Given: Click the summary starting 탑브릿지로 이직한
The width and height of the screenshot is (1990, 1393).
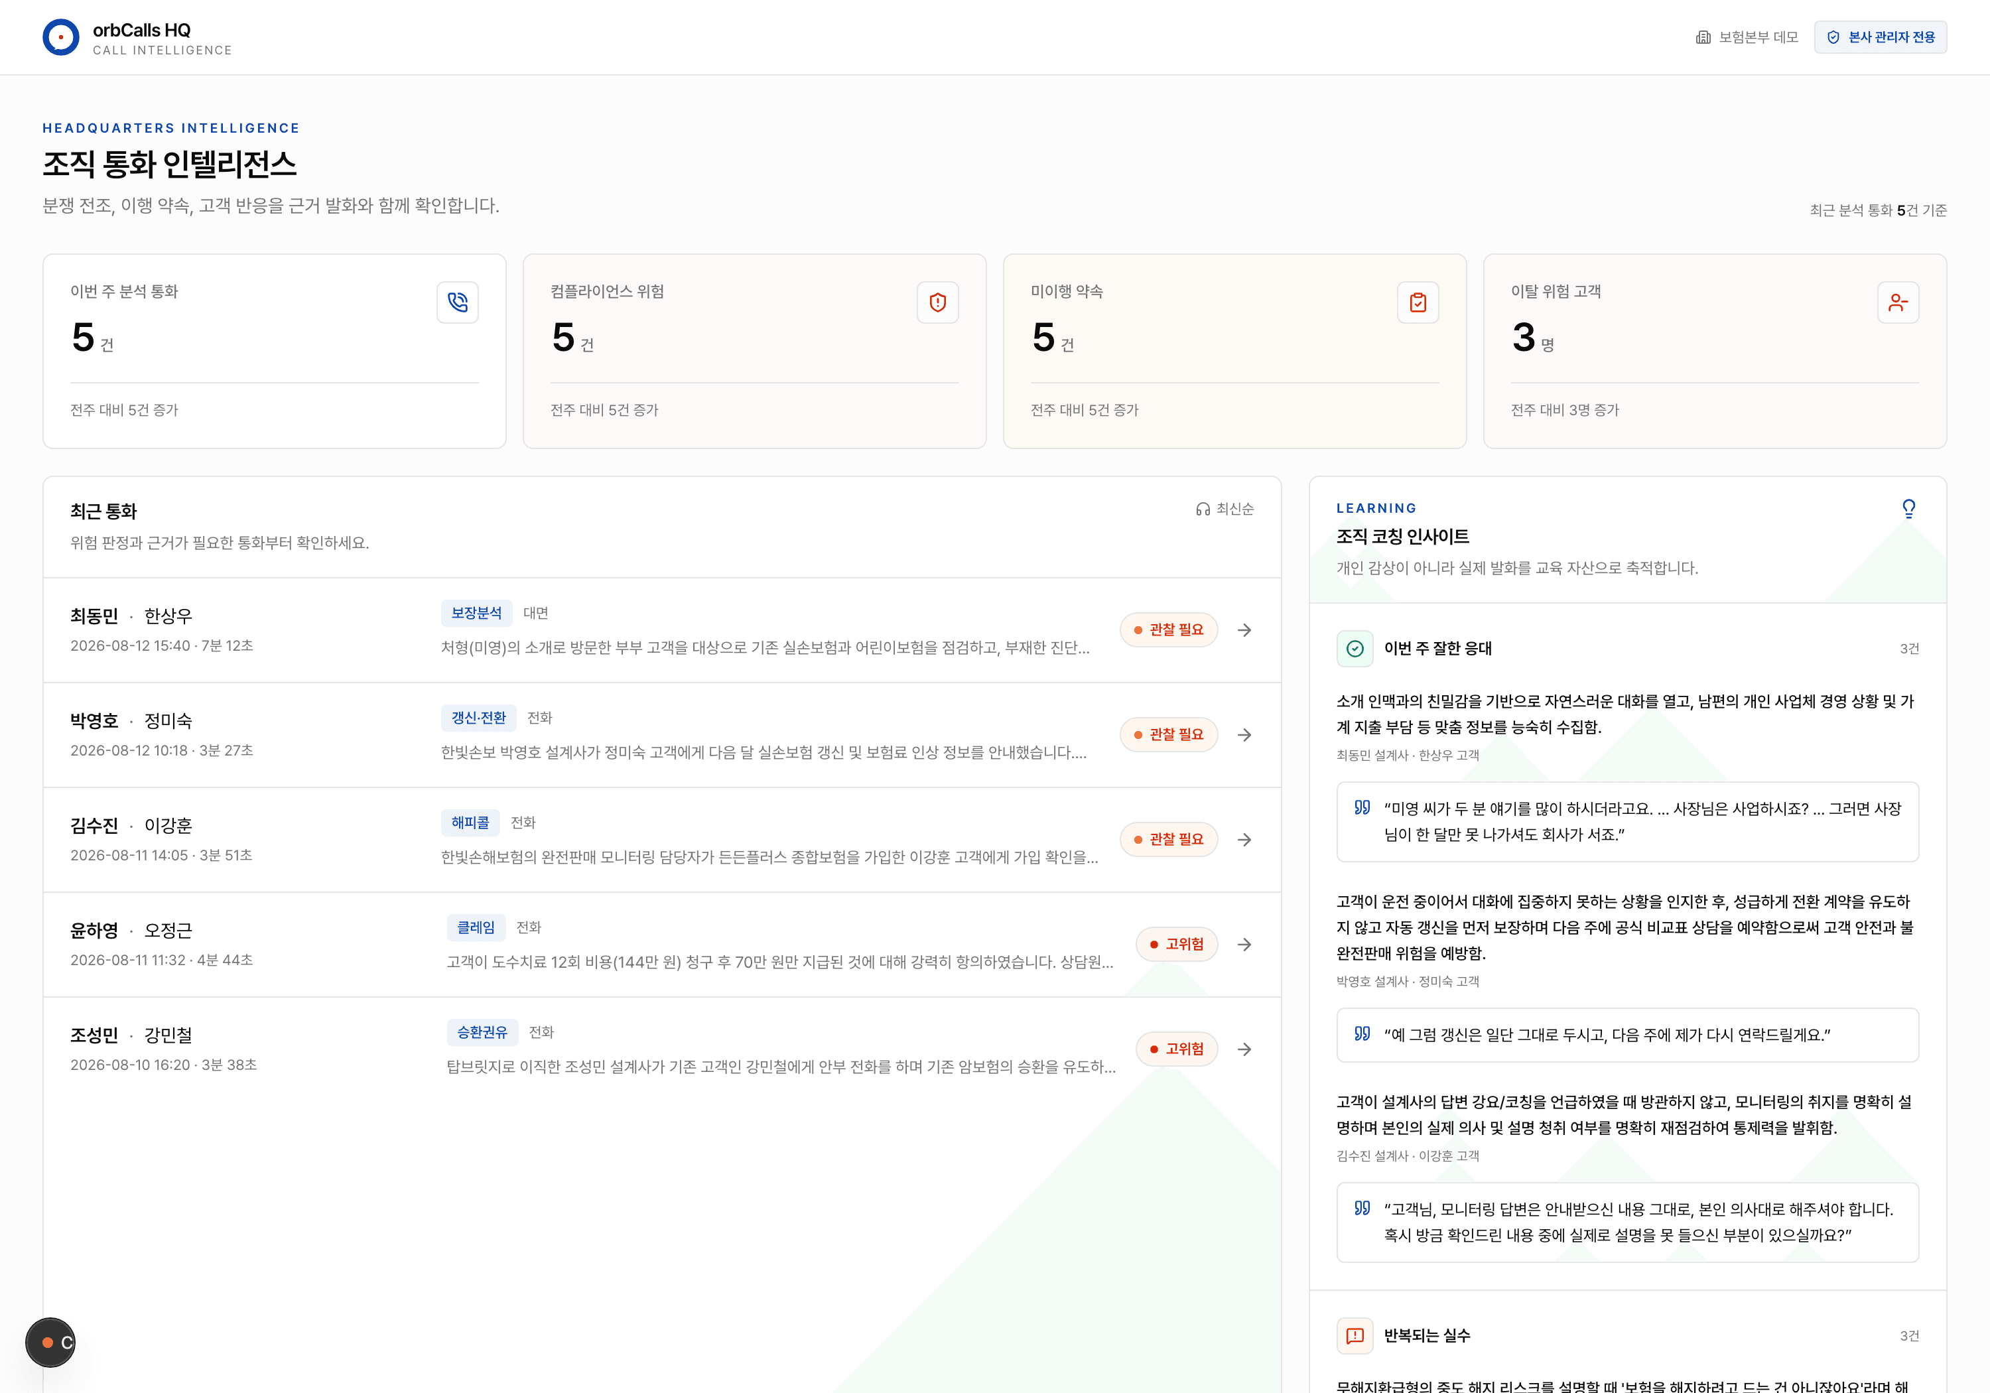Looking at the screenshot, I should (781, 1067).
